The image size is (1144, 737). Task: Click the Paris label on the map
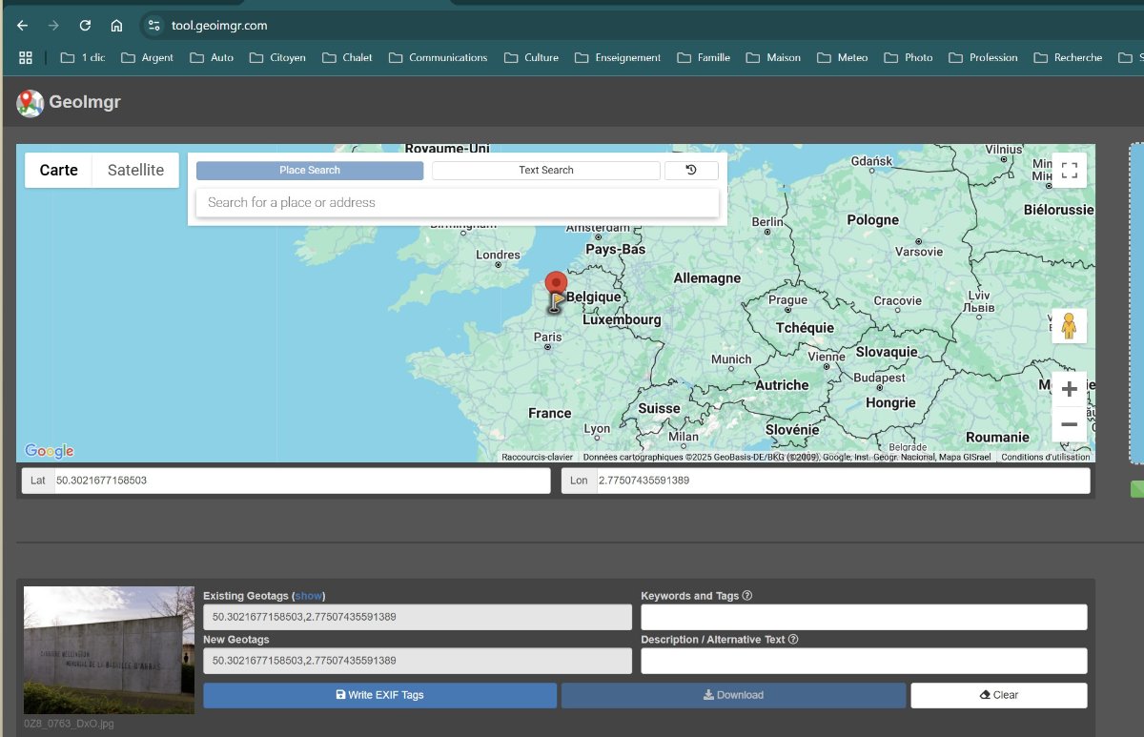(547, 337)
